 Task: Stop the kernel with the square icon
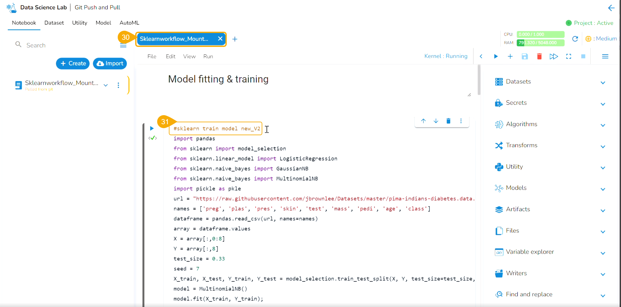point(583,56)
